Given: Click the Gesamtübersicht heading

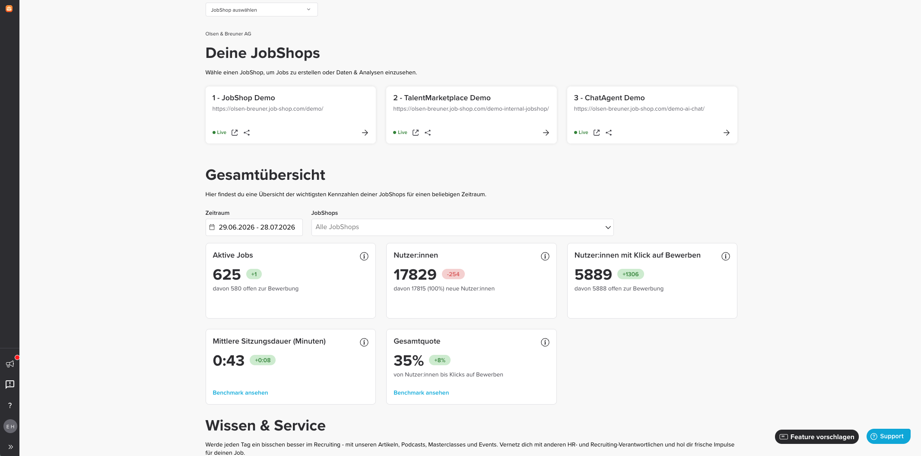Looking at the screenshot, I should tap(265, 175).
